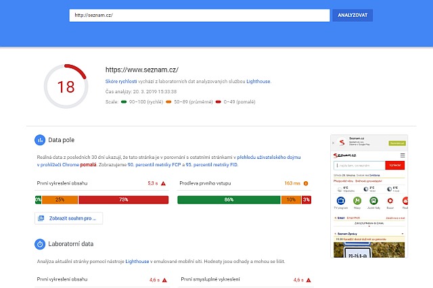Open the 95. percentil metriky FID link
433x288 pixels.
(x=212, y=165)
